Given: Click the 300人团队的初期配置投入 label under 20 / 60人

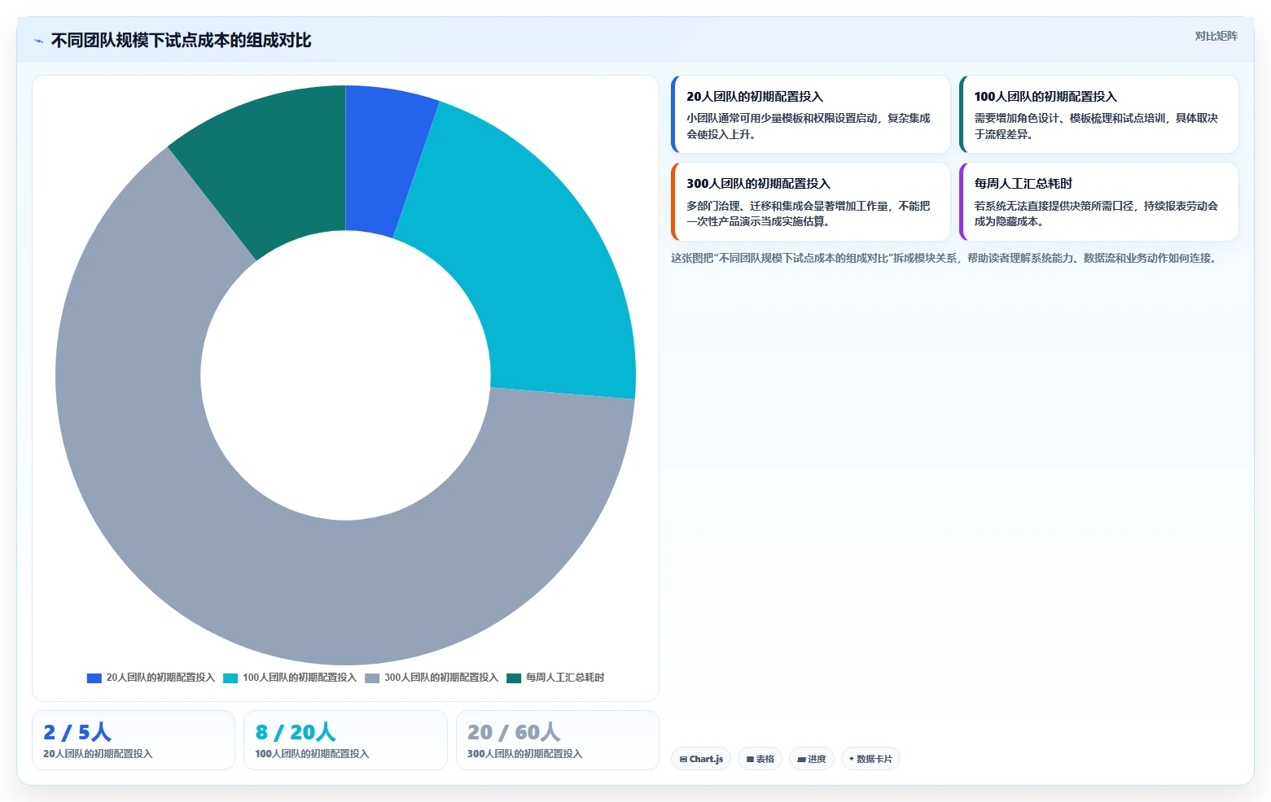Looking at the screenshot, I should point(525,754).
